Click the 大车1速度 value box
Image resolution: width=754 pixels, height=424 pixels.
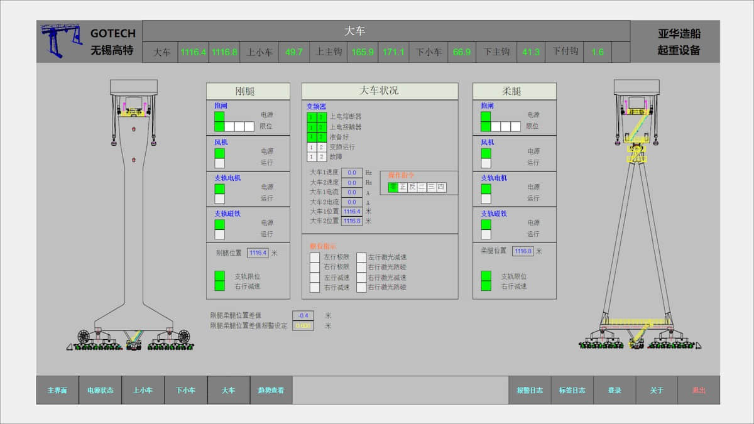352,172
